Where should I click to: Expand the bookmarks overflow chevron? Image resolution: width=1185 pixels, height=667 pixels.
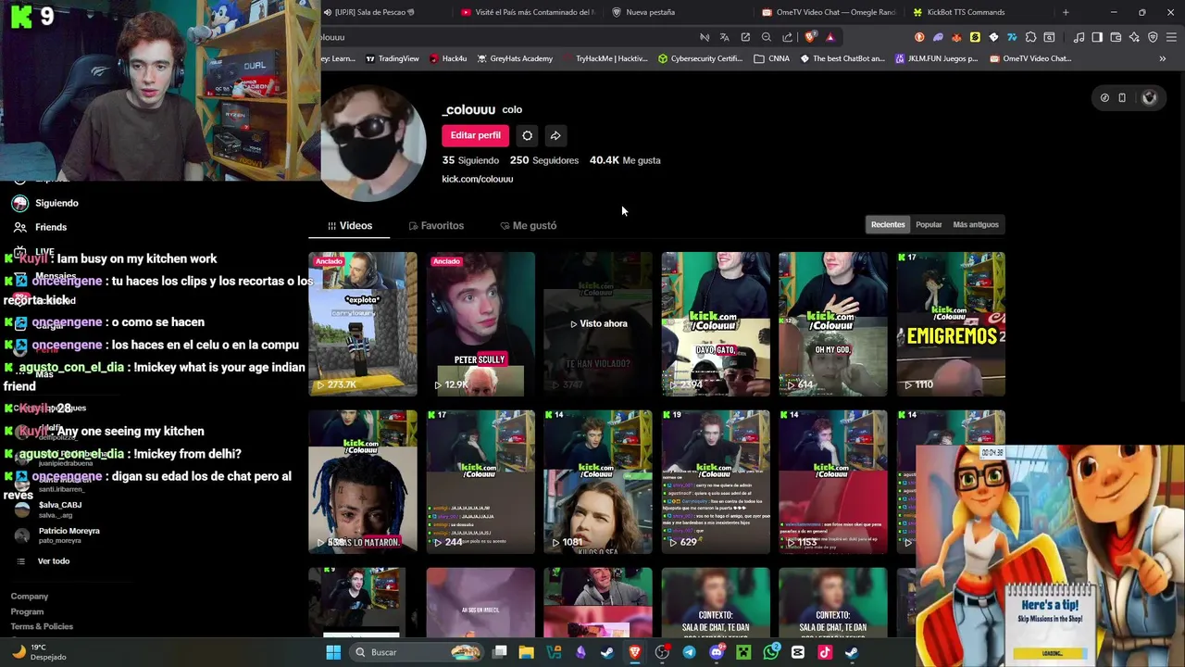(1163, 58)
